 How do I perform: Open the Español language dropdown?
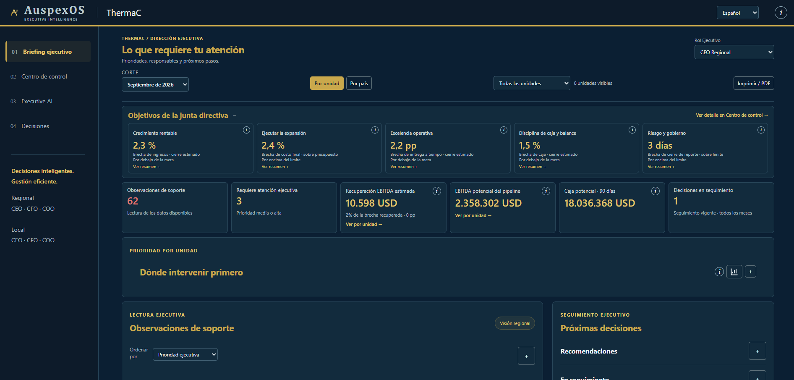[738, 13]
